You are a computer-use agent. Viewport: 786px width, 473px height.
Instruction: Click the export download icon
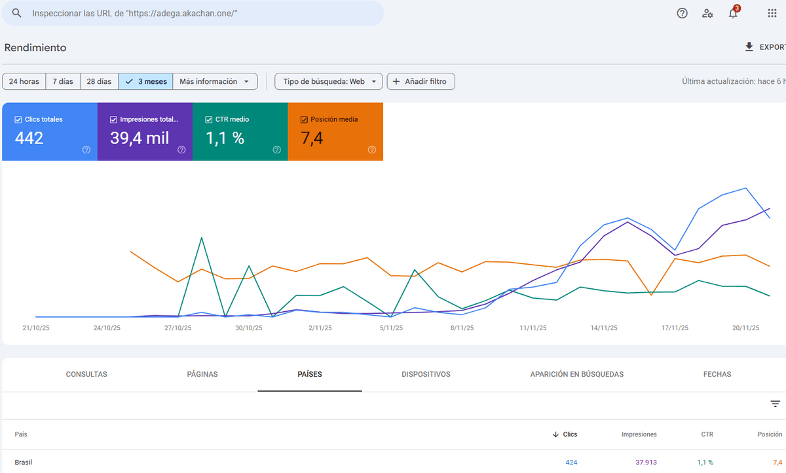coord(749,47)
